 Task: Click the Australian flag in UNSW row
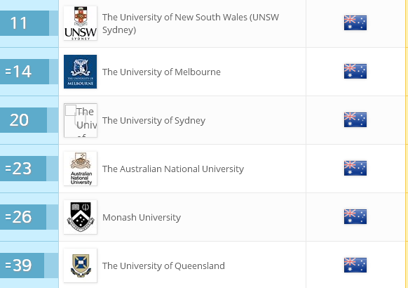pos(355,23)
